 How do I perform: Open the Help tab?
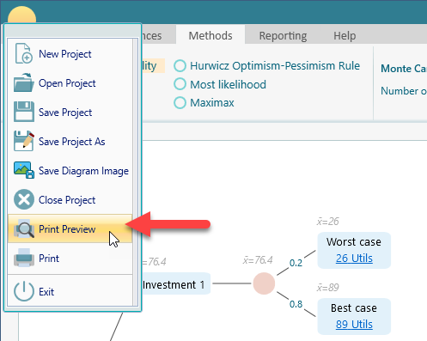[345, 35]
